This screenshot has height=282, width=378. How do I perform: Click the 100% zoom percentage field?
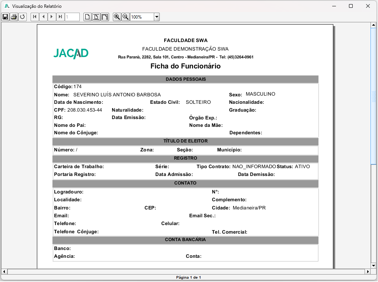click(142, 17)
